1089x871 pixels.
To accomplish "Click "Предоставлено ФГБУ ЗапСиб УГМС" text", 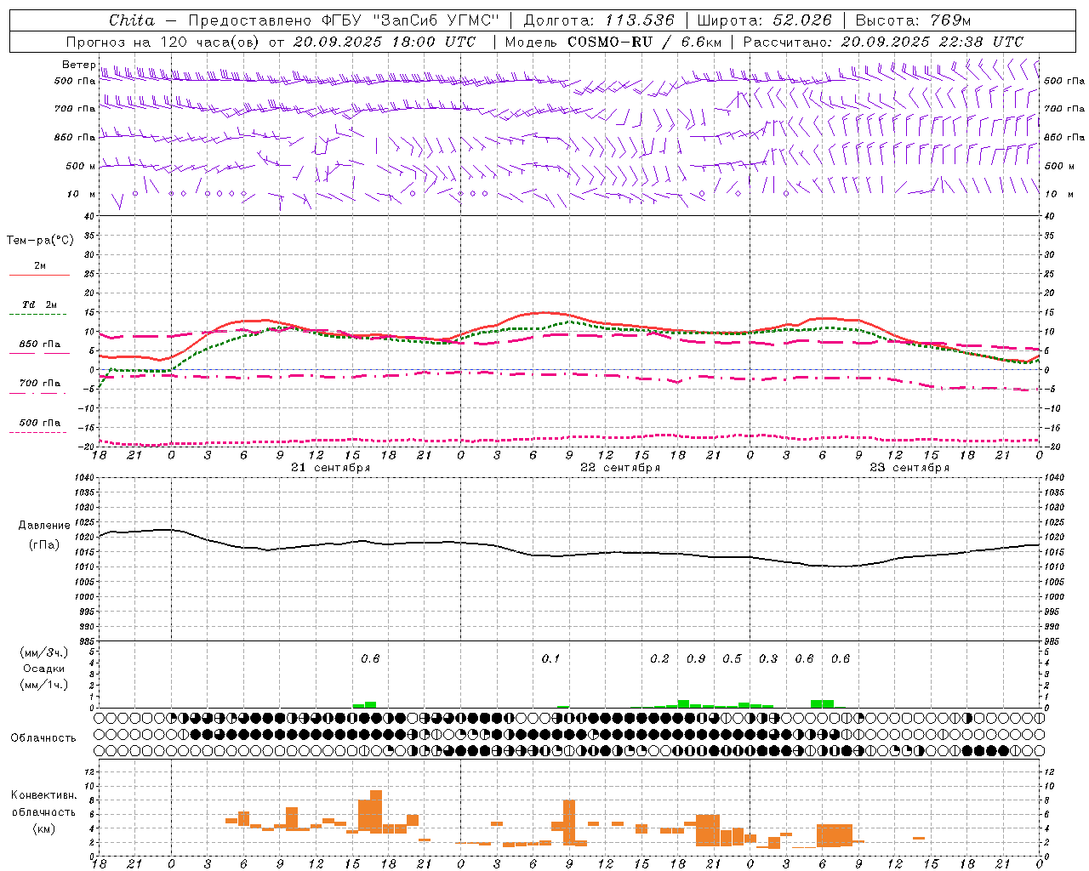I will (343, 20).
